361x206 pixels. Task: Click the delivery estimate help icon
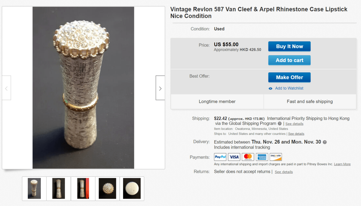(x=325, y=142)
